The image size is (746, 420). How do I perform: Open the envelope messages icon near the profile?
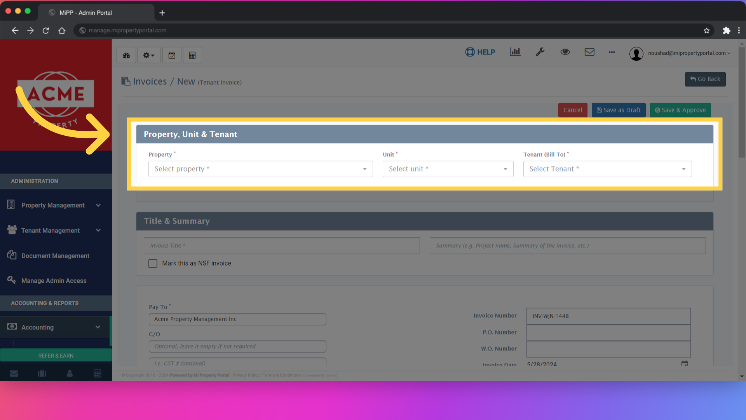pyautogui.click(x=589, y=52)
